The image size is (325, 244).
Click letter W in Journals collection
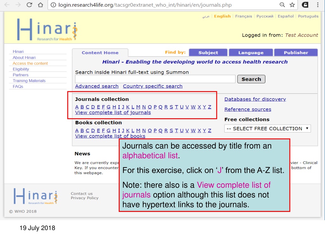point(193,107)
